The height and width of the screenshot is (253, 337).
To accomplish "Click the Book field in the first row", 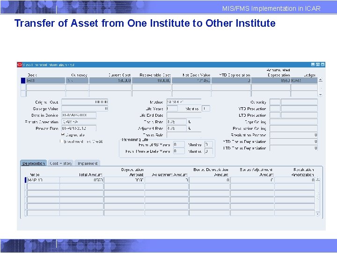I will (x=45, y=81).
